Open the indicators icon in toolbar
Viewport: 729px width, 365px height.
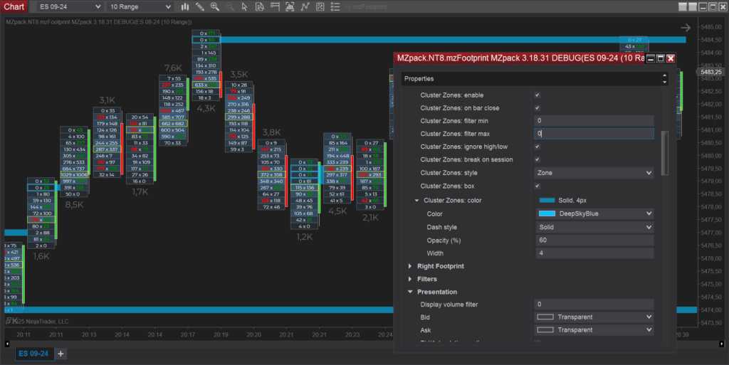[305, 6]
